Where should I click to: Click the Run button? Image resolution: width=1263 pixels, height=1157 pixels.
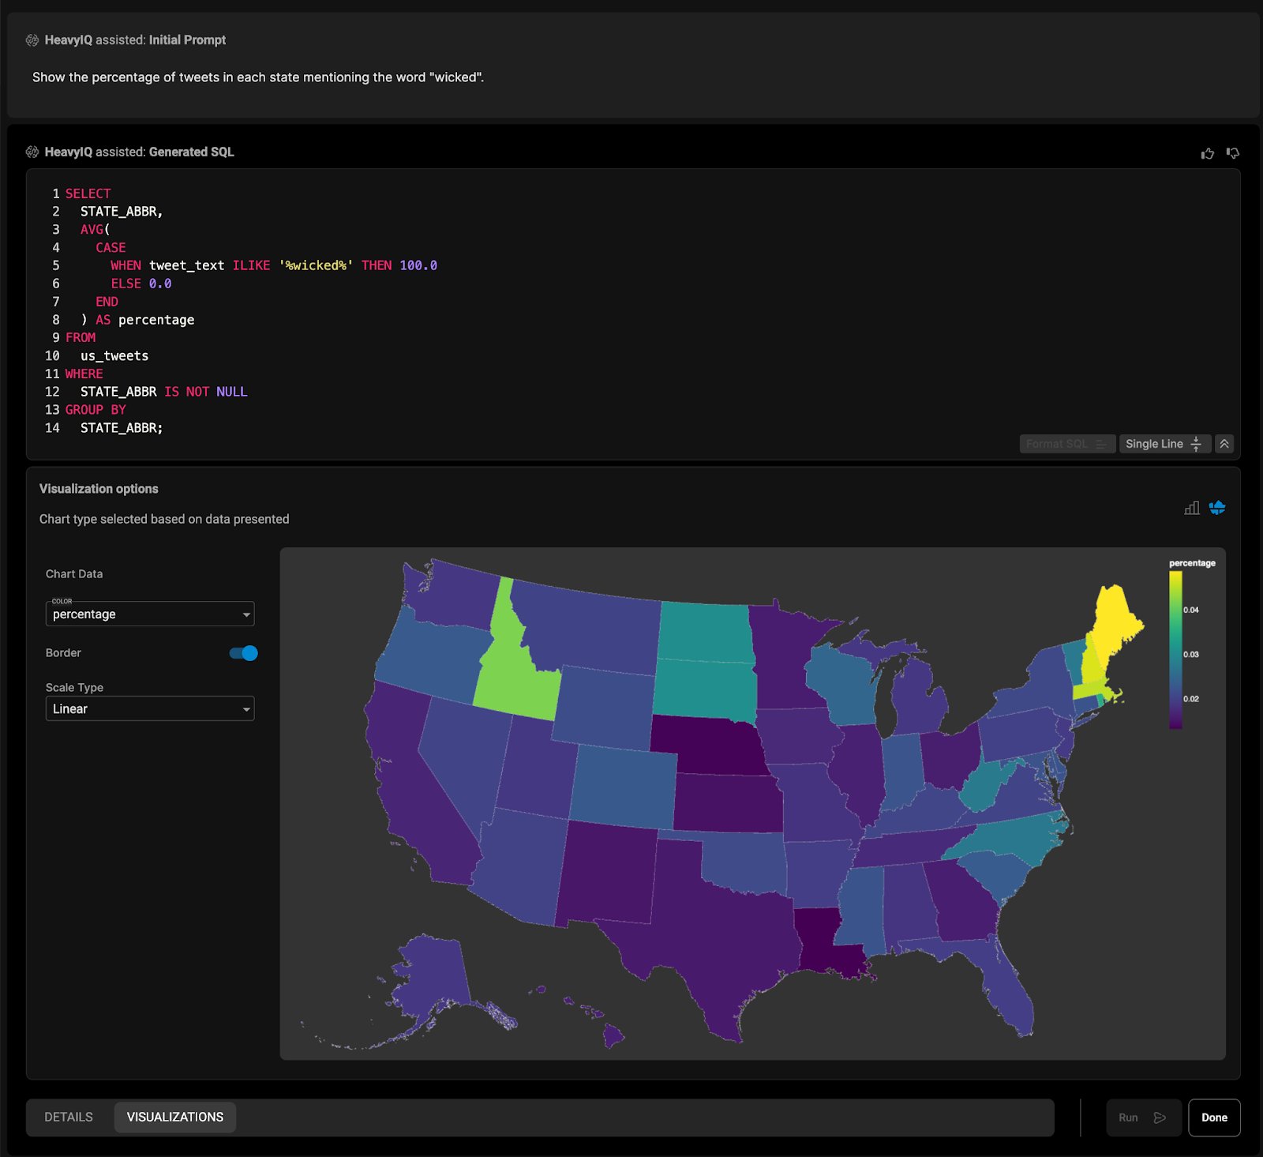[x=1143, y=1118]
